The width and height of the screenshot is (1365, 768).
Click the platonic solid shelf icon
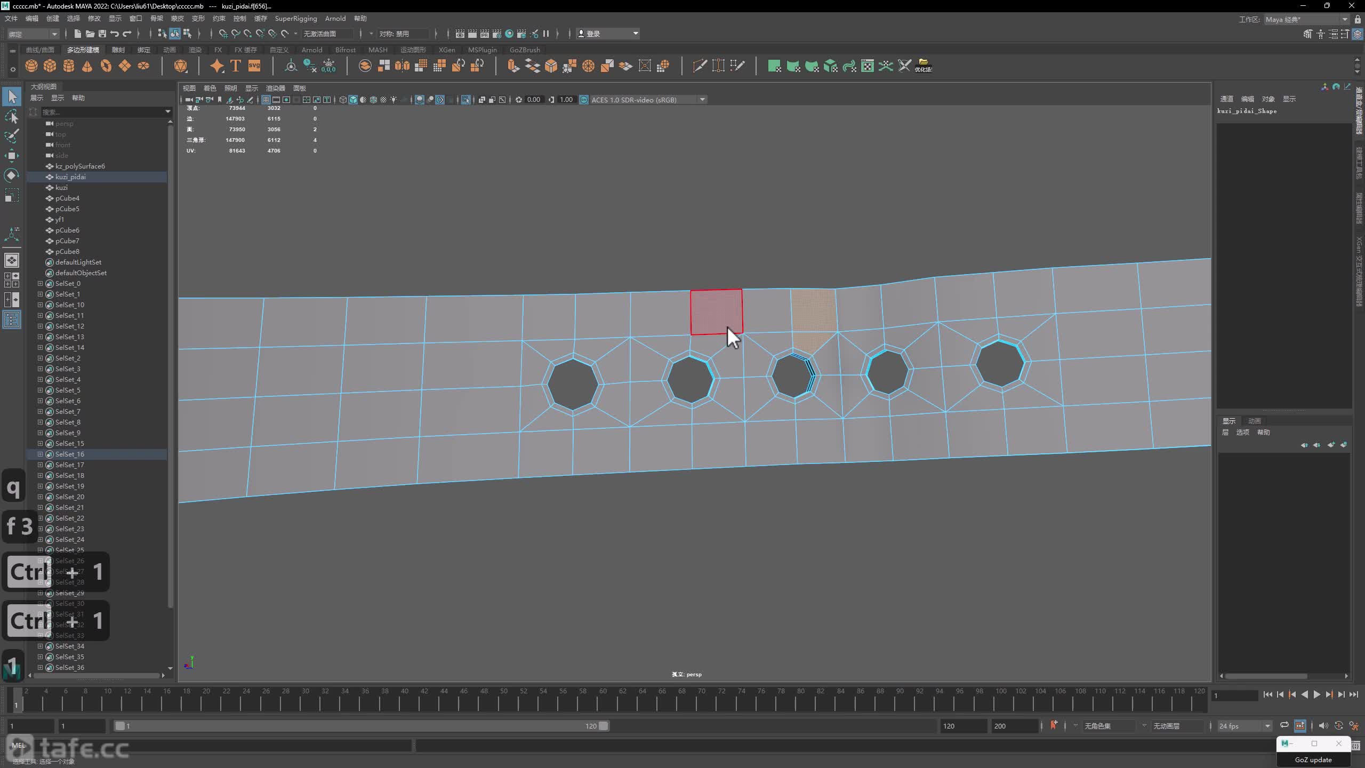(181, 66)
